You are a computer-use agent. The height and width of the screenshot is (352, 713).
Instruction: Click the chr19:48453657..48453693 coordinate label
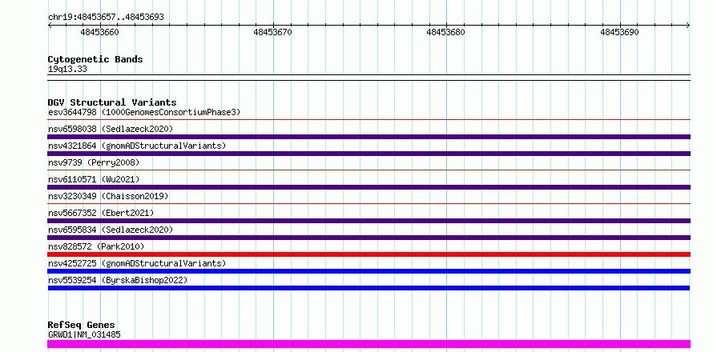[x=106, y=18]
